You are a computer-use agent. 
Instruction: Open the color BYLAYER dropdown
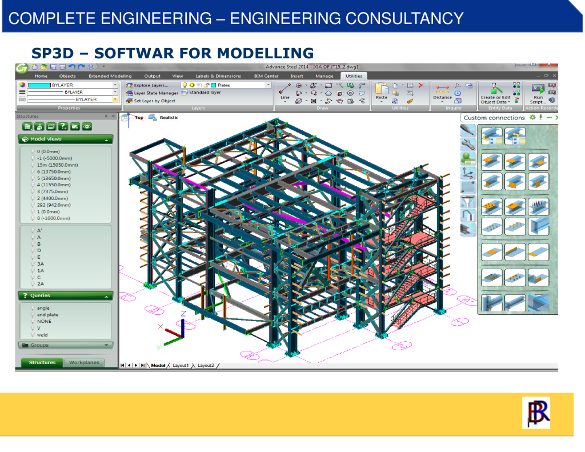(115, 85)
